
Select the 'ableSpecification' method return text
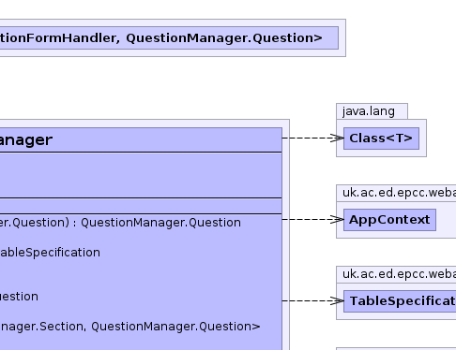pos(50,253)
